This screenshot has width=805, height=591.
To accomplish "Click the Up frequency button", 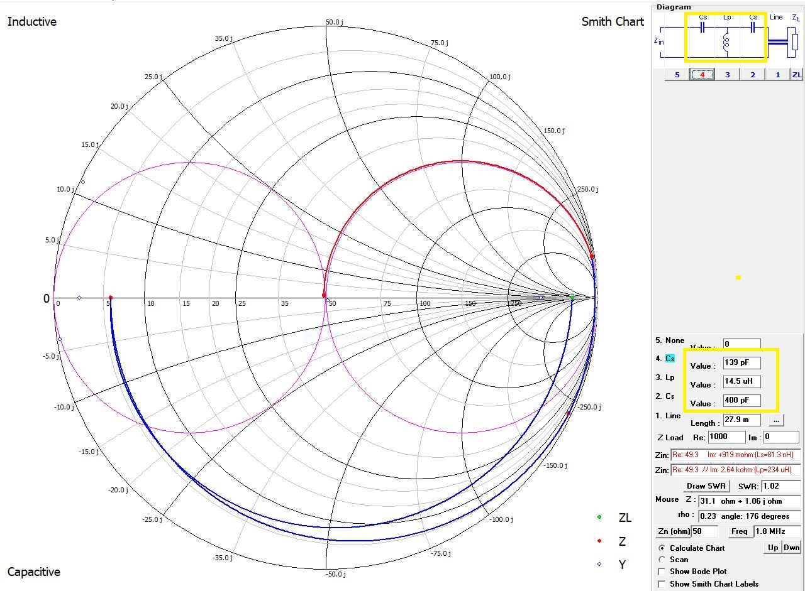I will (x=773, y=548).
